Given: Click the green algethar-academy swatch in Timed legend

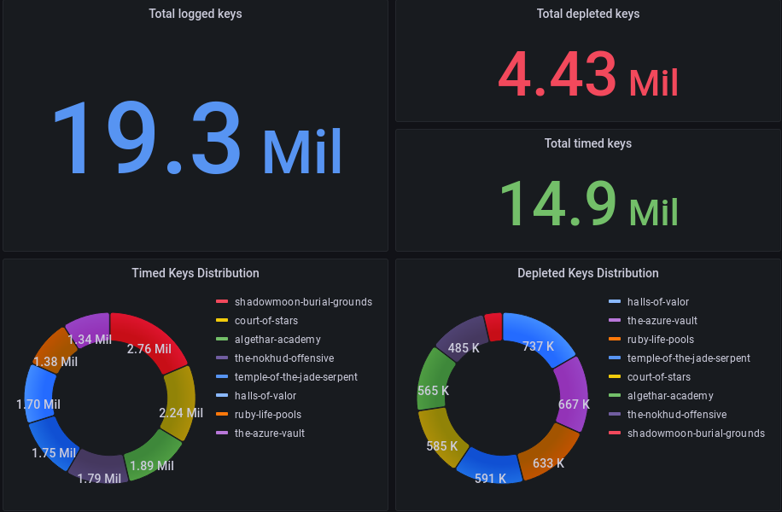Looking at the screenshot, I should pyautogui.click(x=222, y=340).
